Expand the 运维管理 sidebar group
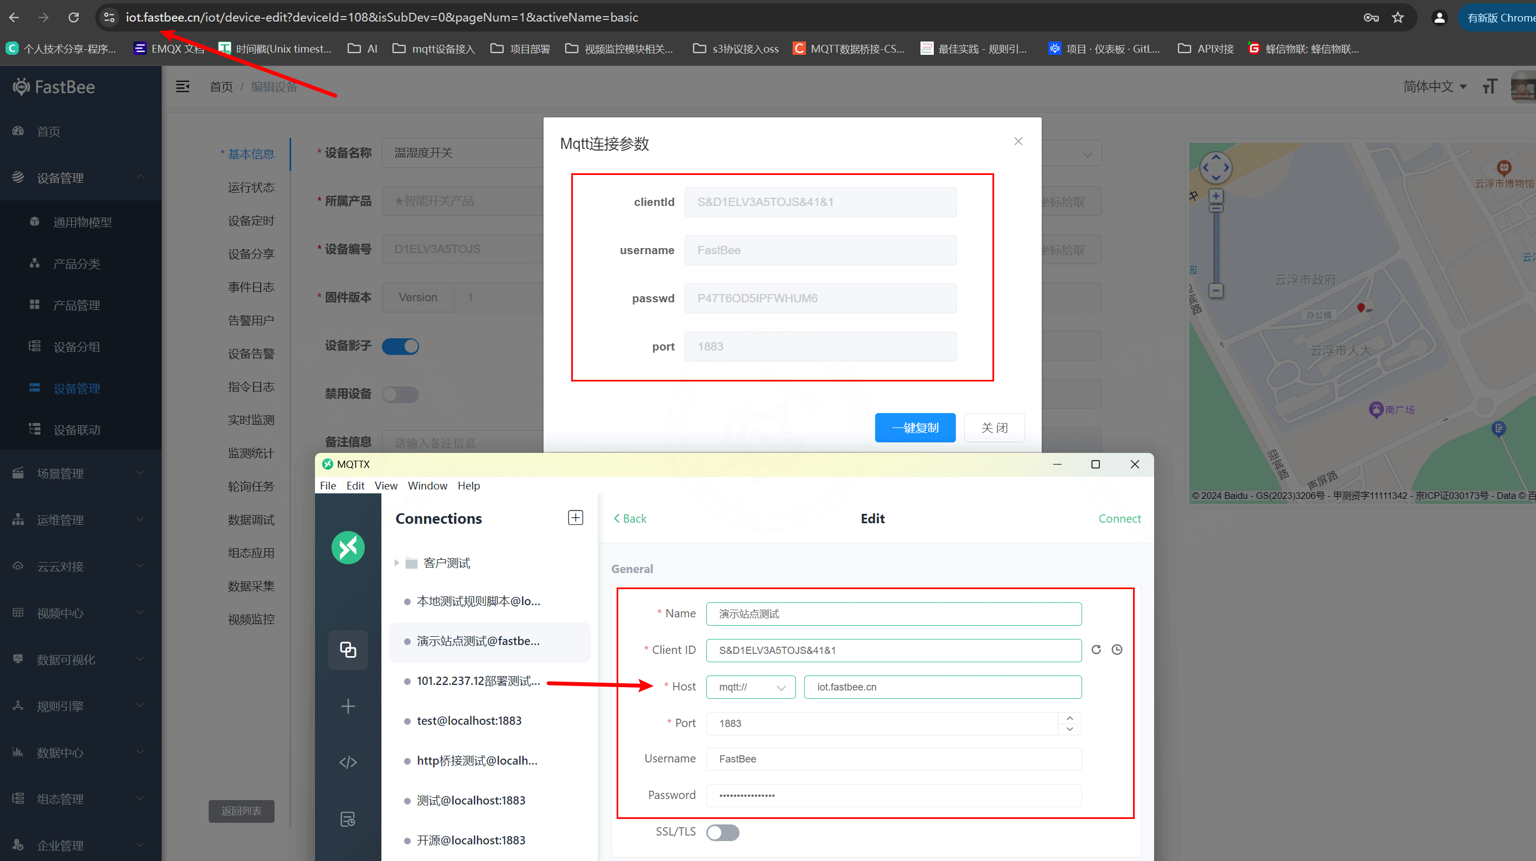The image size is (1536, 861). click(x=80, y=520)
